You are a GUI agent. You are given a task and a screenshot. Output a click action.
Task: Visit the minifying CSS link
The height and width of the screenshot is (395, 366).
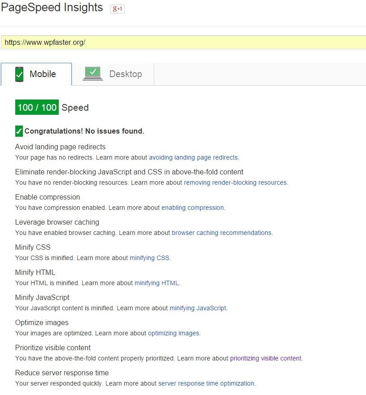point(149,258)
